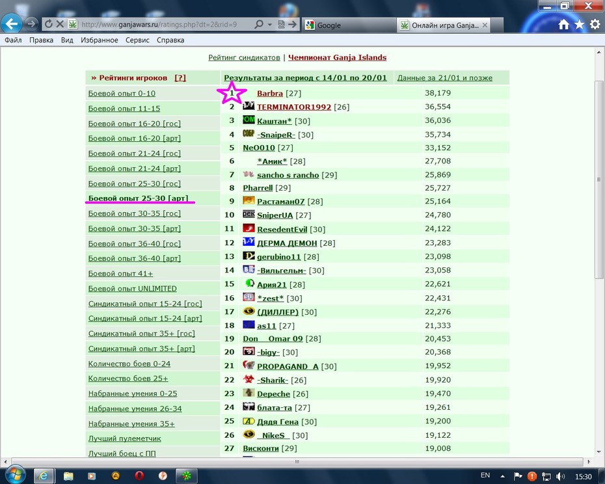Click the go arrow in address bar
Image resolution: width=605 pixels, height=484 pixels.
tap(293, 24)
